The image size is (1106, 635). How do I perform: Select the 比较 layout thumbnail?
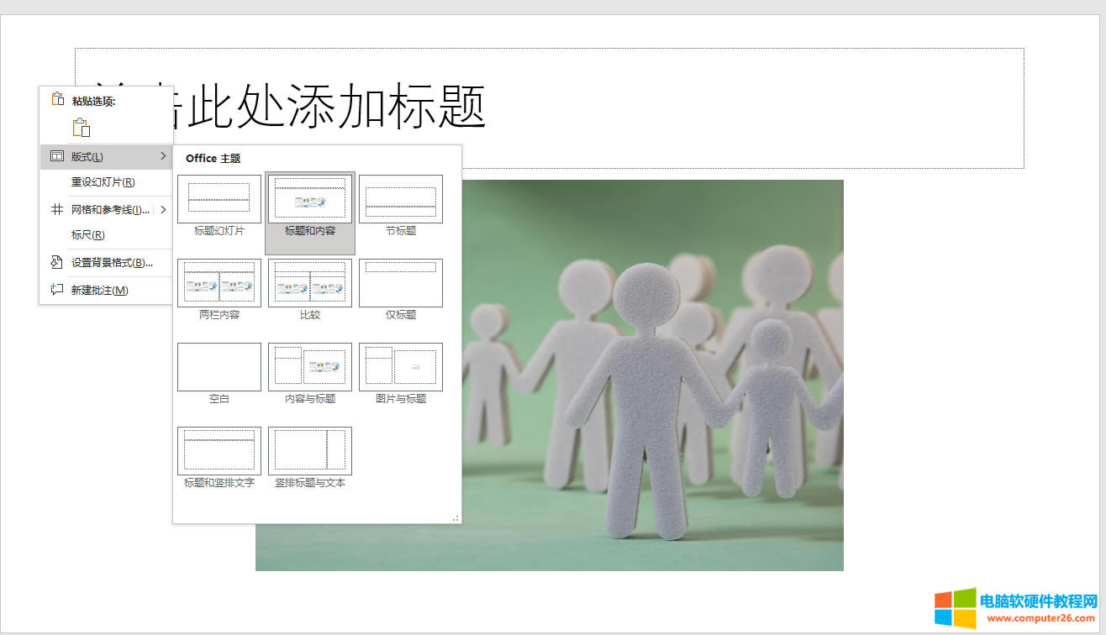point(310,283)
